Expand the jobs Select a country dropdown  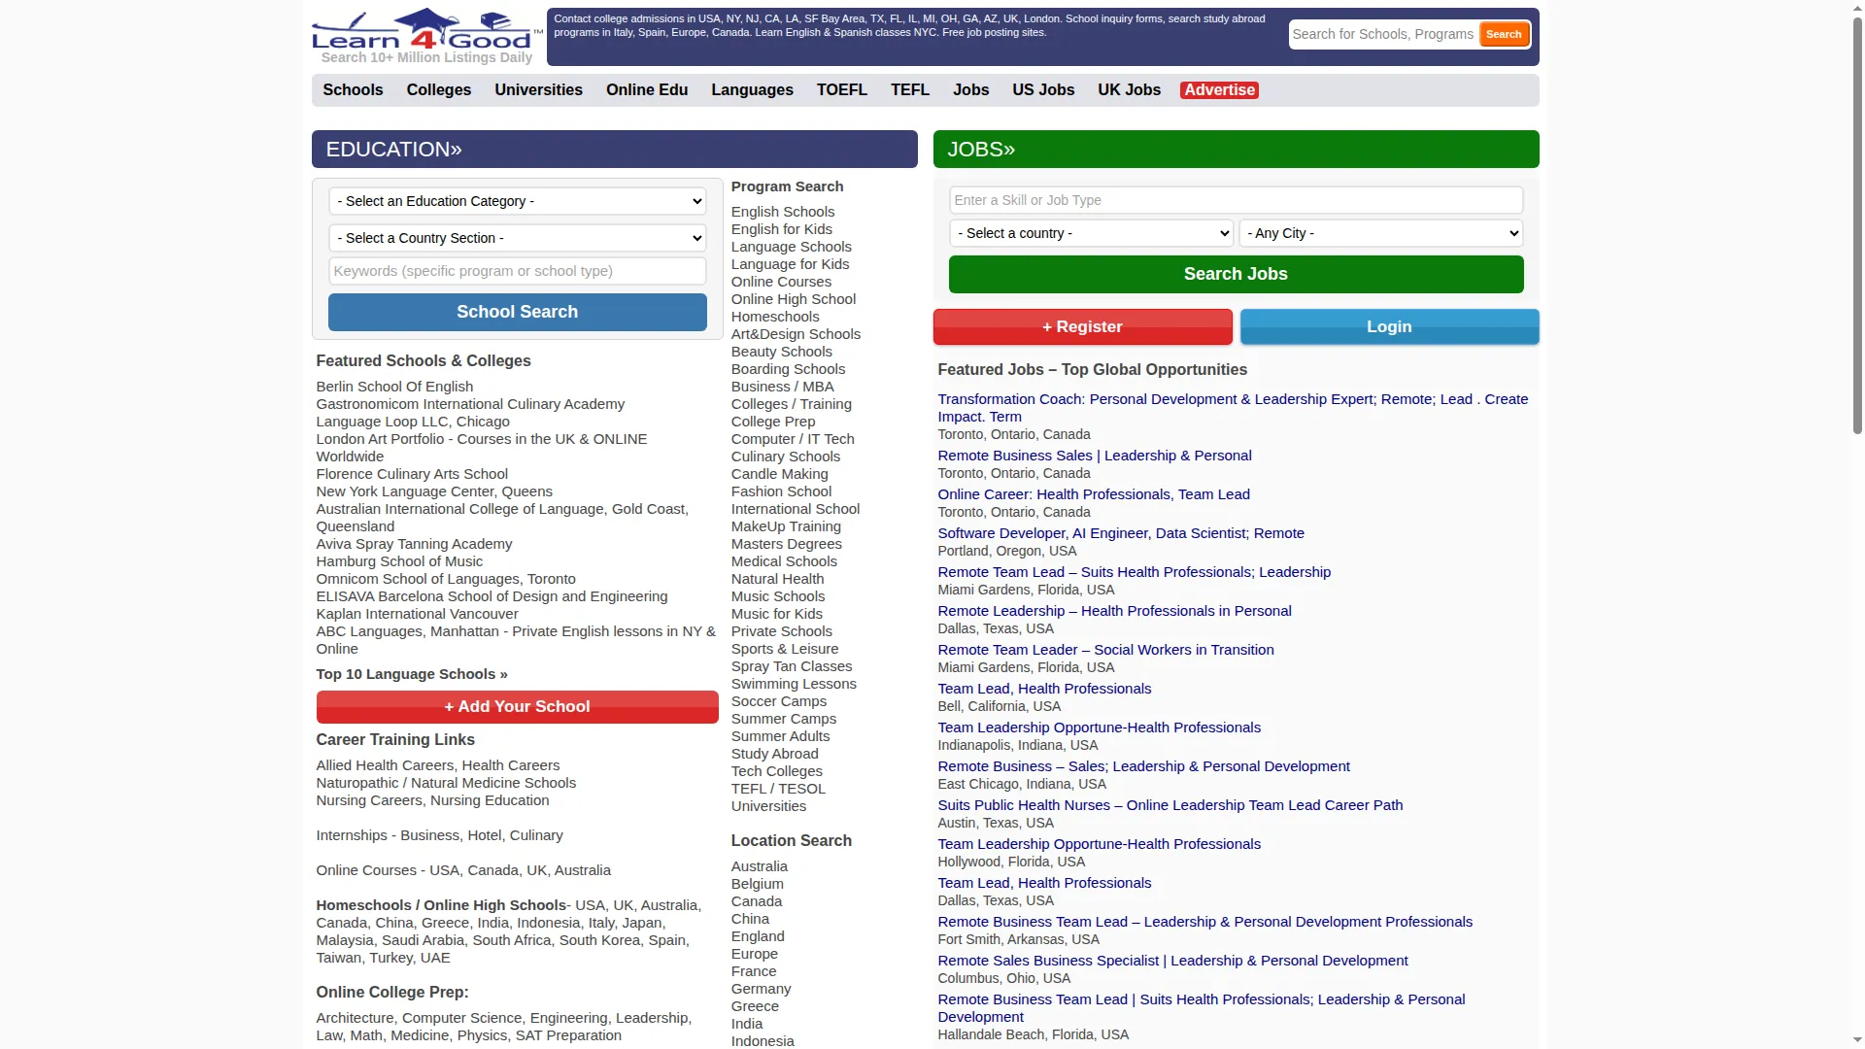tap(1091, 233)
